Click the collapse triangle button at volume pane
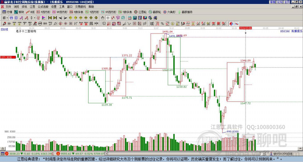The image size is (303, 162). [2, 149]
